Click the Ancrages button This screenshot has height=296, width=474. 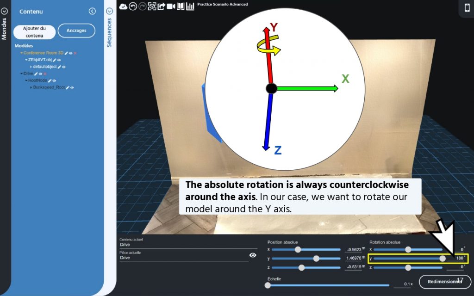[76, 31]
